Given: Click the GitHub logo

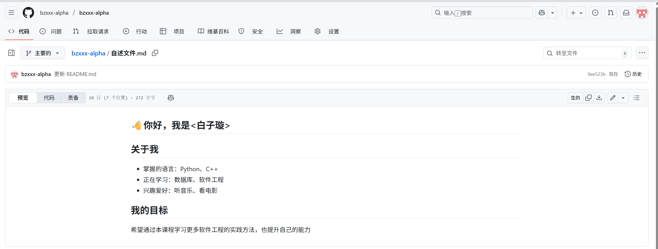Looking at the screenshot, I should pyautogui.click(x=28, y=12).
